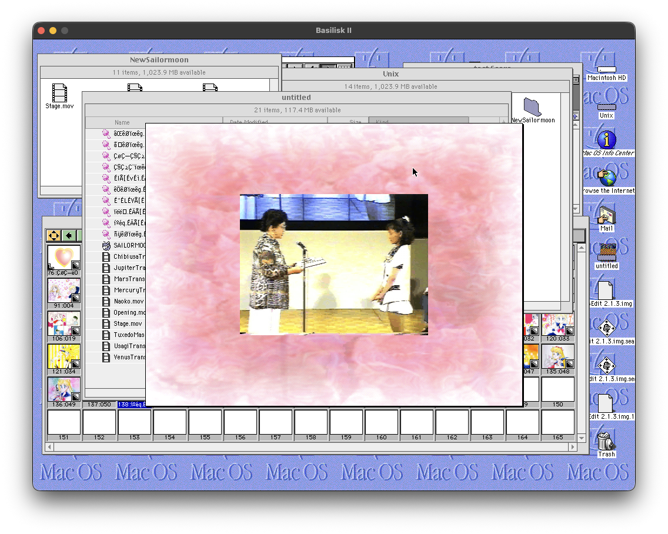This screenshot has width=668, height=534.
Task: Click the scroll-left arrow of thumbnail browser
Action: 50,447
